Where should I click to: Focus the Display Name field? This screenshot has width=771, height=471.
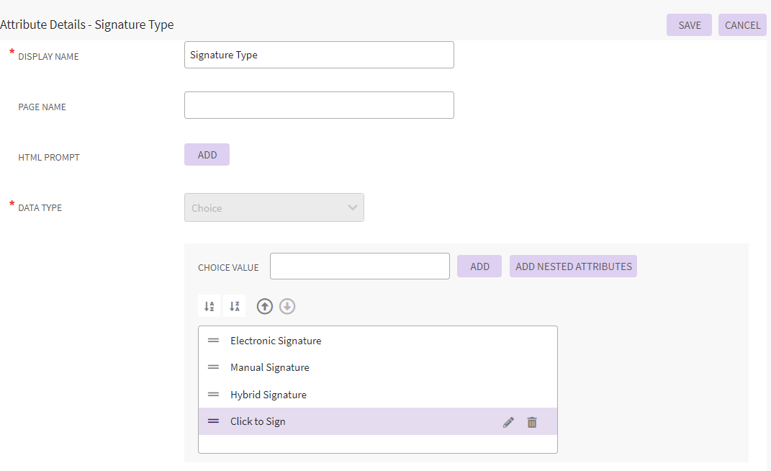pos(319,55)
